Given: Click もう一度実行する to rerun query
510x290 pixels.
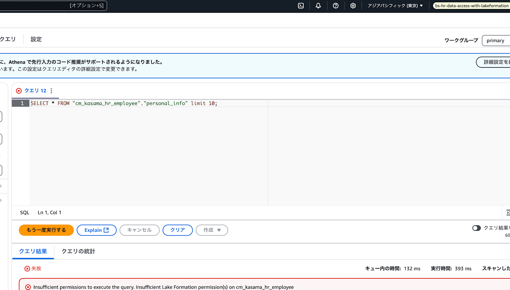Looking at the screenshot, I should tap(46, 230).
